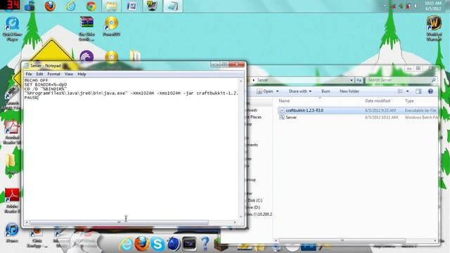Image resolution: width=450 pixels, height=253 pixels.
Task: Open the View menu in Notepad
Action: tap(69, 74)
